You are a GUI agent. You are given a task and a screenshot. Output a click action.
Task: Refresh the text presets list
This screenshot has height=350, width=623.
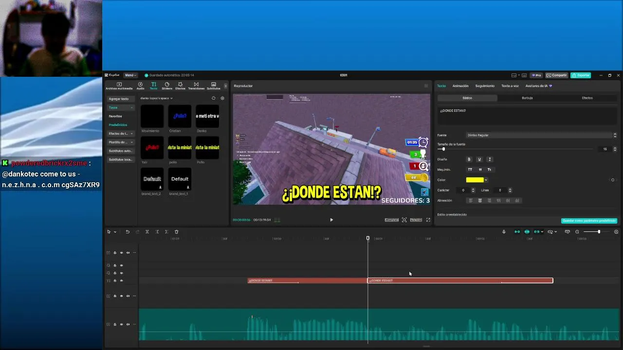pos(213,98)
